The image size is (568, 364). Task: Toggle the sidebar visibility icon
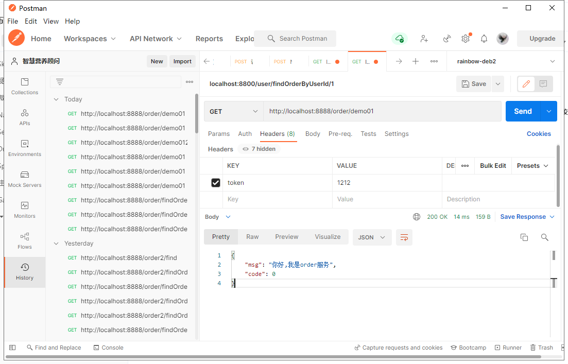pos(12,348)
